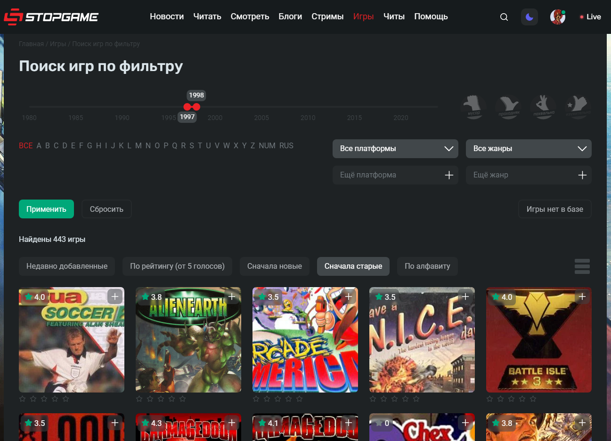Screen dimensions: 611x441
Task: Filter games by letter M
Action: tap(138, 146)
